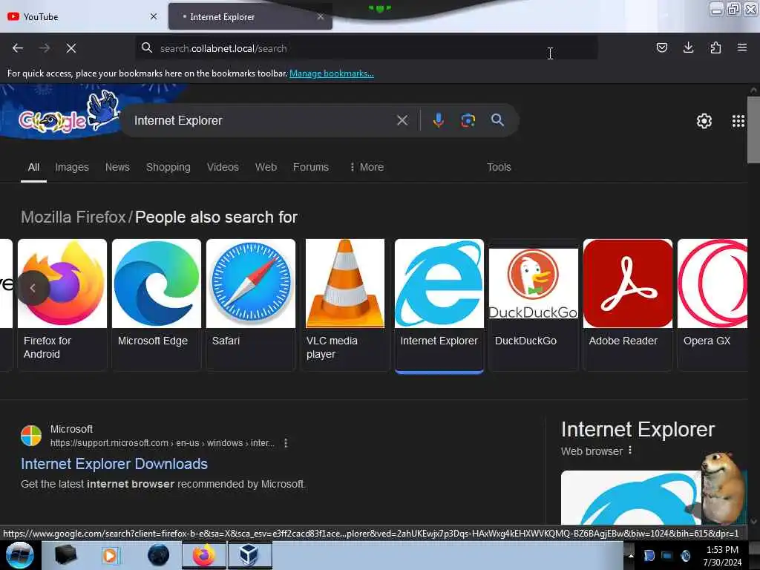Show hidden system tray icons
The width and height of the screenshot is (760, 570).
631,555
